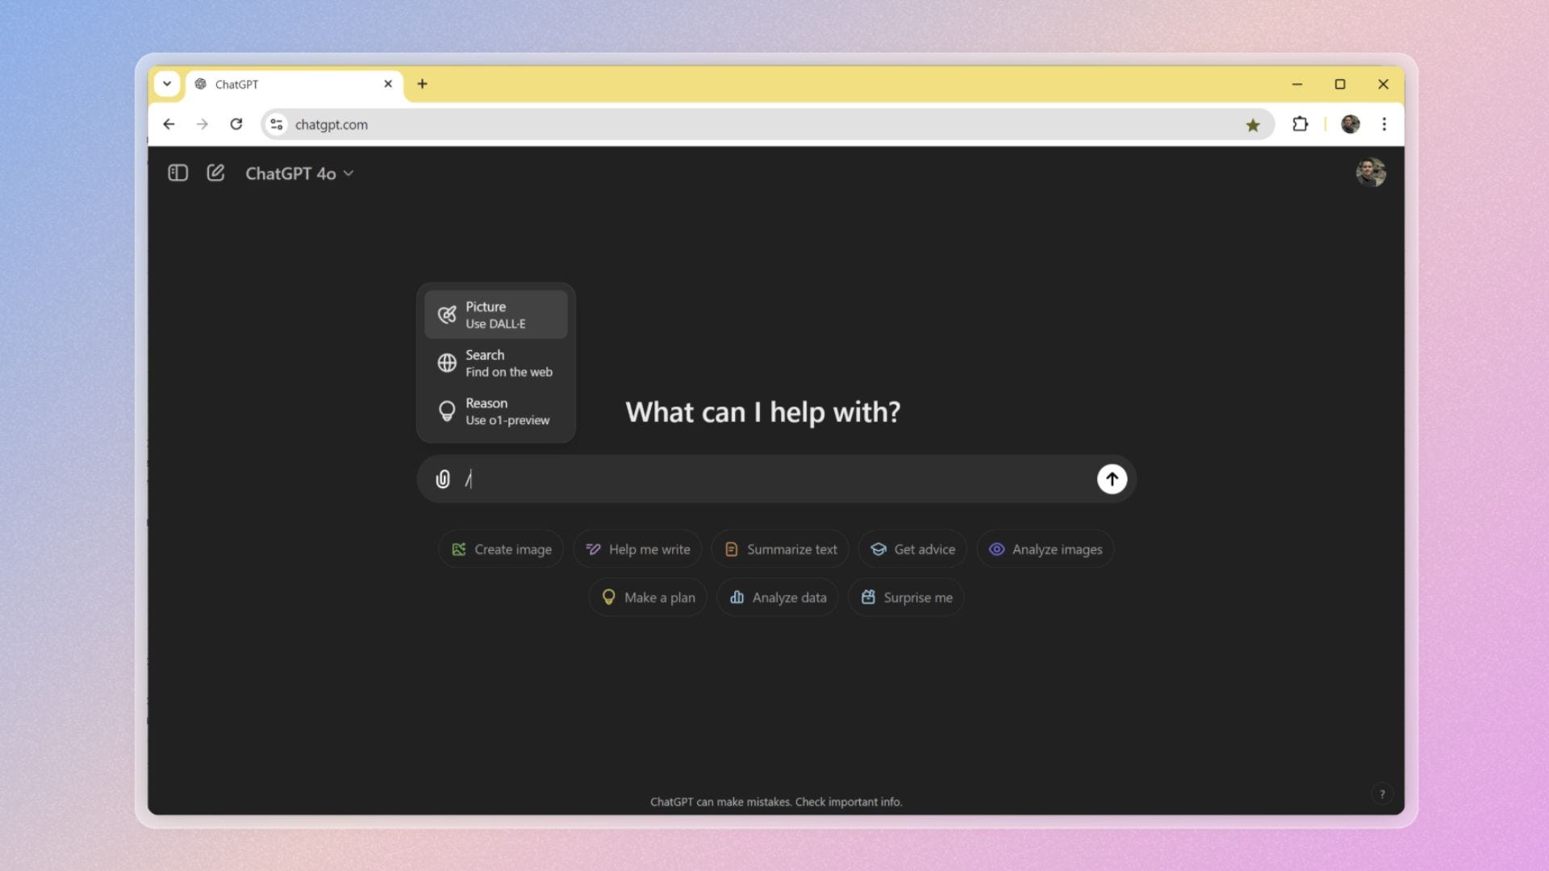The height and width of the screenshot is (871, 1549).
Task: Toggle the ChatGPT sidebar panel icon
Action: [x=177, y=173]
